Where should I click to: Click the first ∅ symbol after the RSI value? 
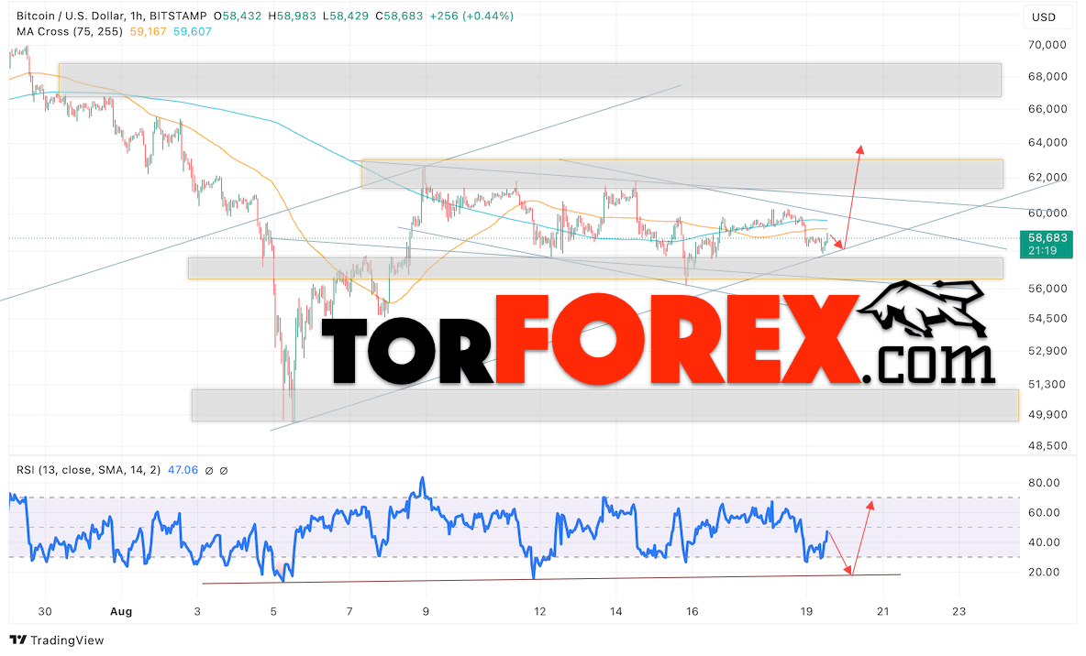coord(209,471)
